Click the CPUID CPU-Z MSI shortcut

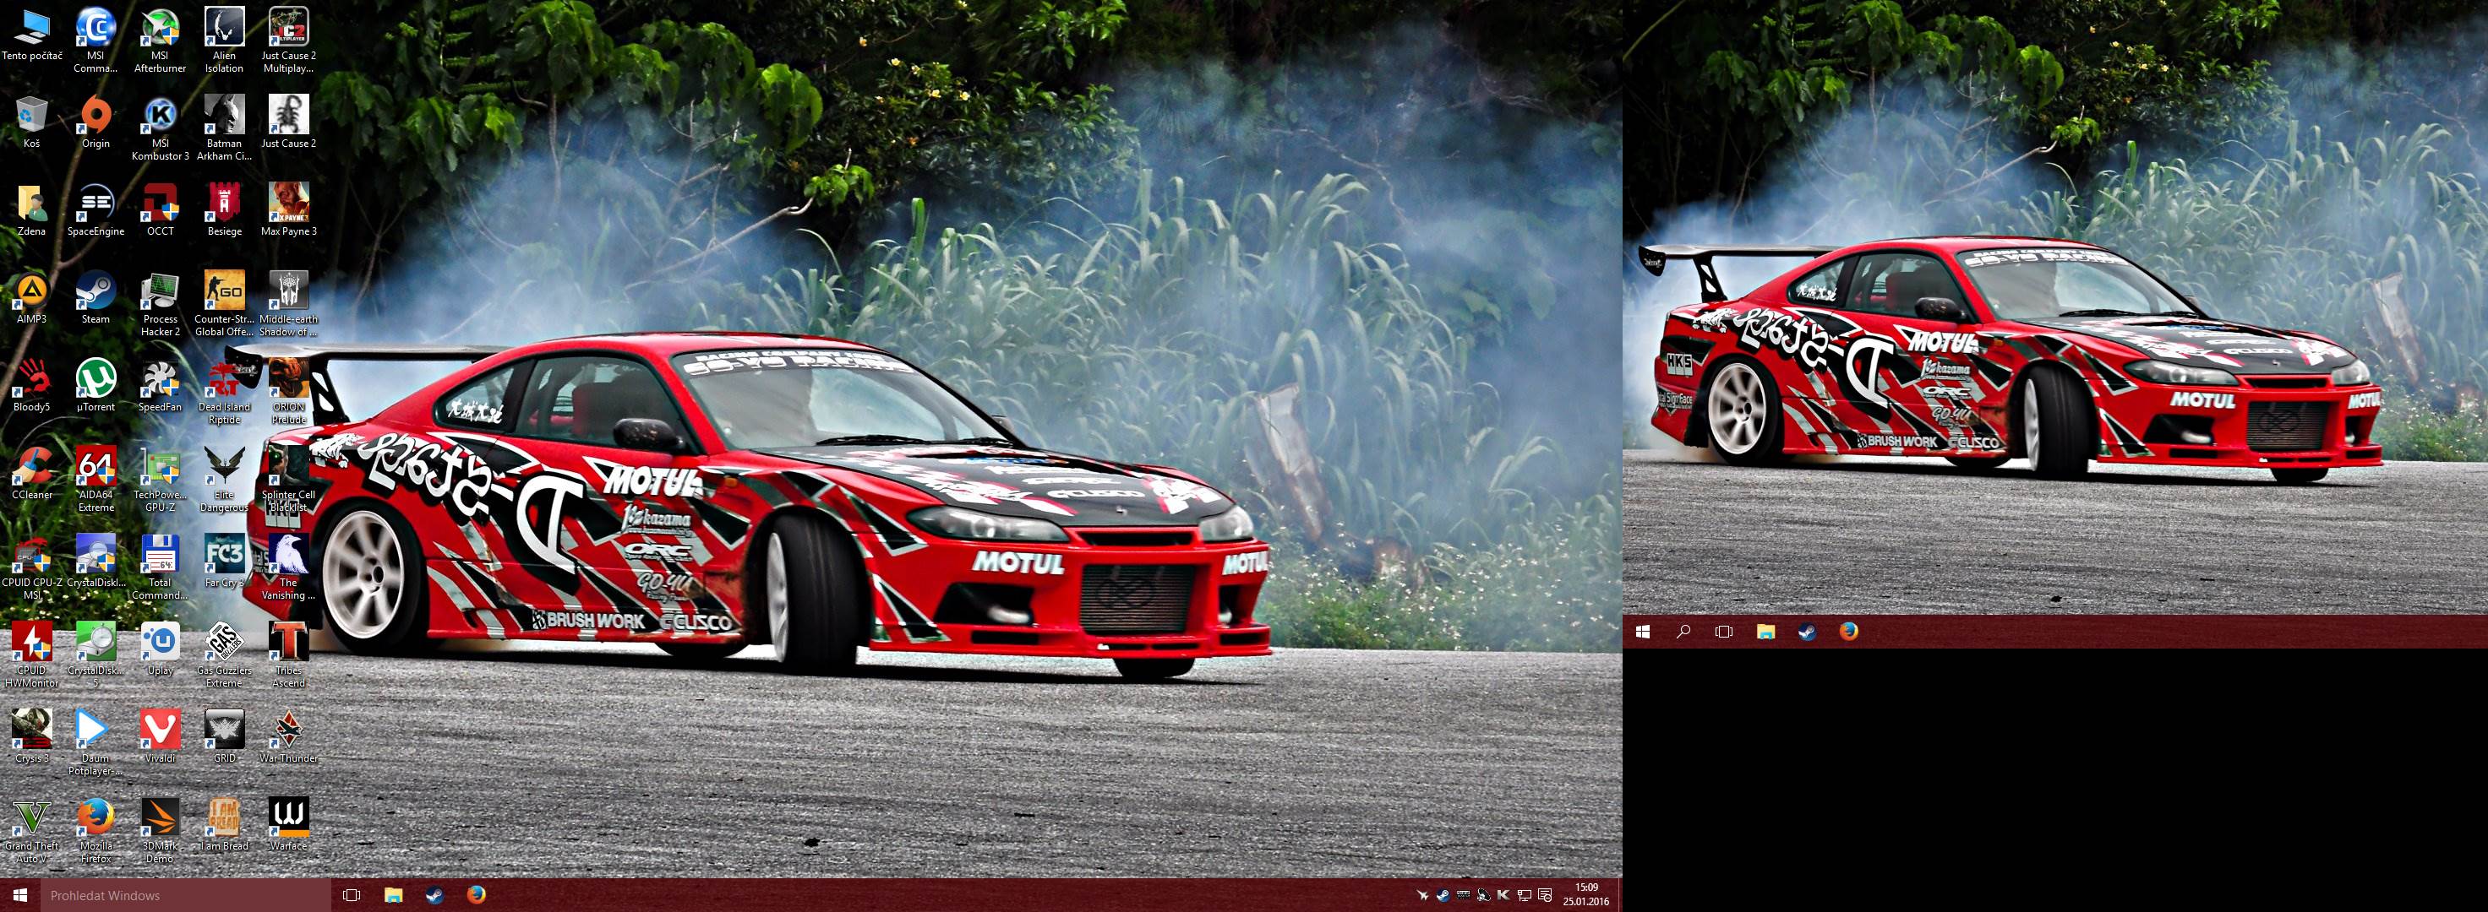(32, 567)
